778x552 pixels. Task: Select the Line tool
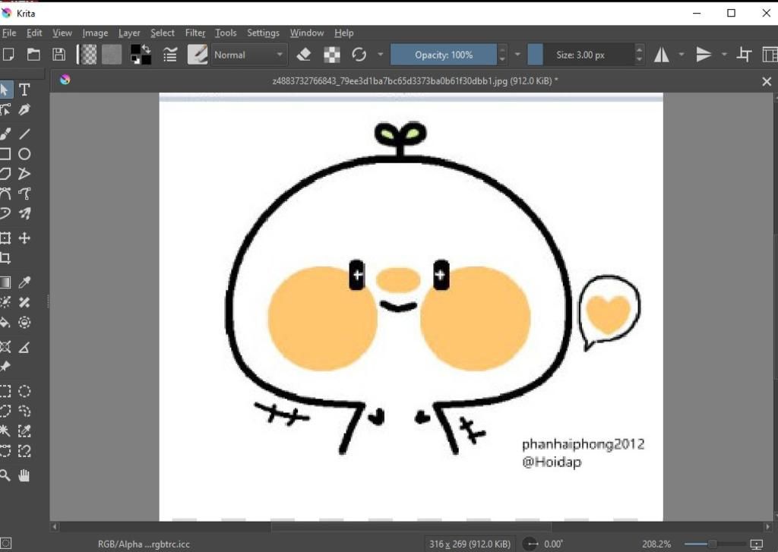pos(24,134)
